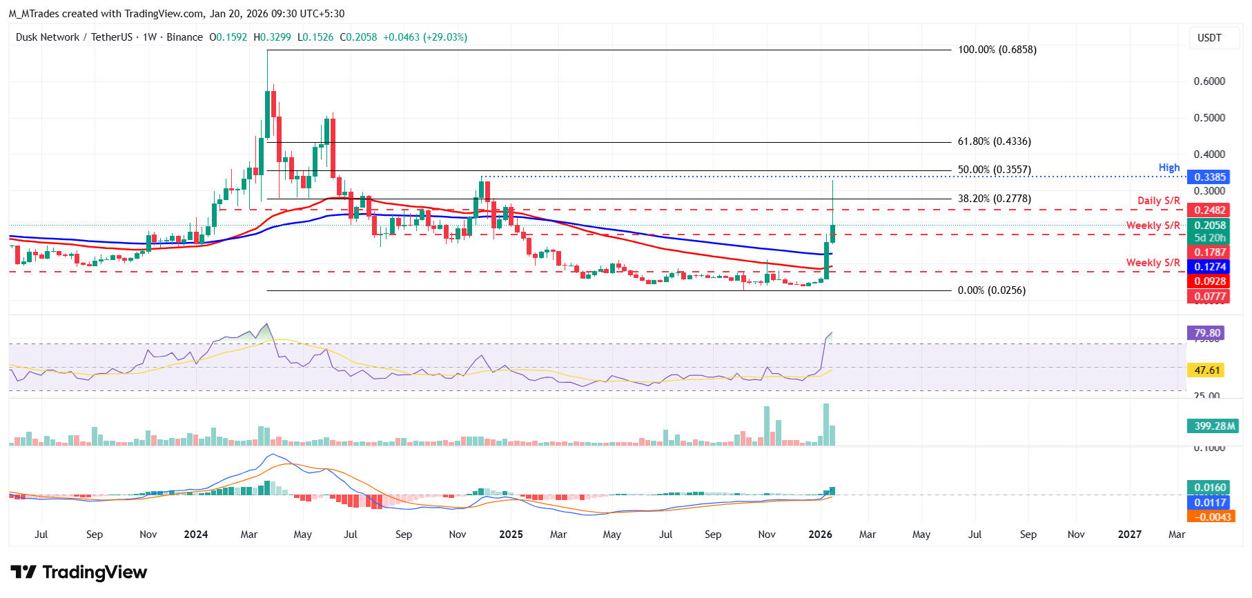Click the blue High label
The image size is (1252, 598).
click(x=1168, y=168)
